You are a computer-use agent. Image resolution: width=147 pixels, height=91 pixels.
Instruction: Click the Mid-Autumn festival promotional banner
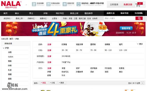point(73,29)
